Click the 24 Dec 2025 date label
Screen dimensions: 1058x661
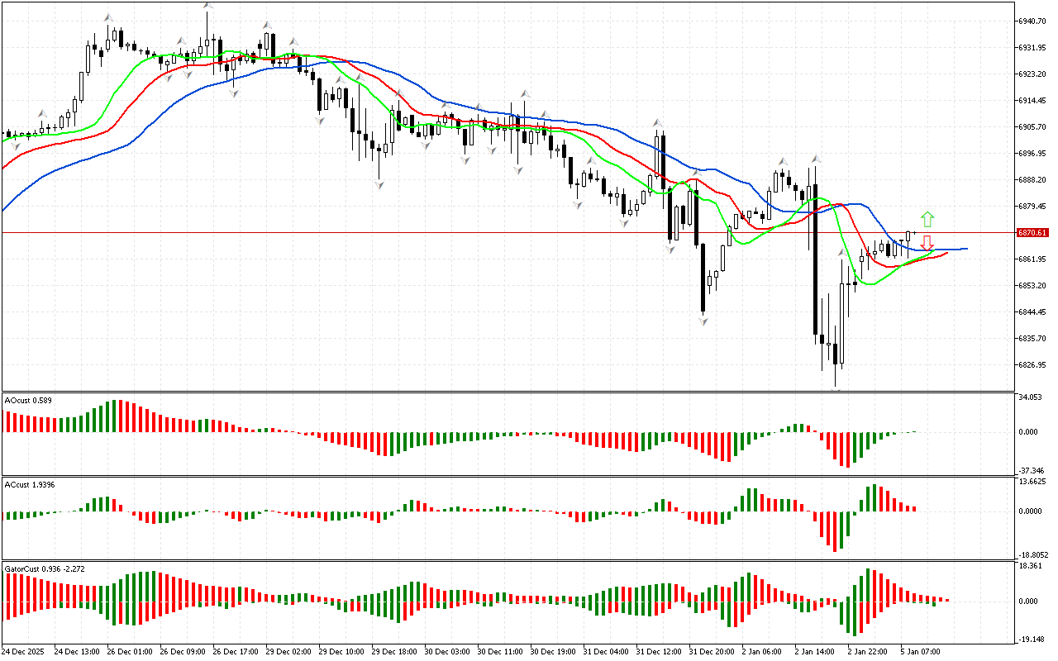pos(25,652)
